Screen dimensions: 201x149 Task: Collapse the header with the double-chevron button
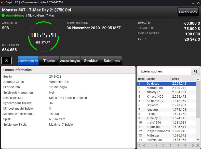click(x=7, y=60)
